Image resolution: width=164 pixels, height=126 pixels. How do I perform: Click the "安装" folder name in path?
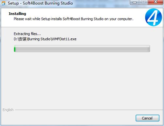(x=22, y=39)
